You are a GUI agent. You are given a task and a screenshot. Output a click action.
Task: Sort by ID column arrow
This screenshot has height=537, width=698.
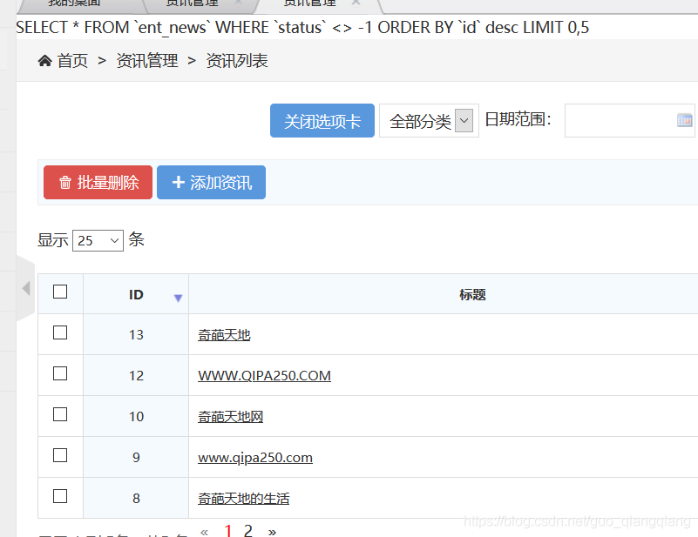click(x=178, y=298)
